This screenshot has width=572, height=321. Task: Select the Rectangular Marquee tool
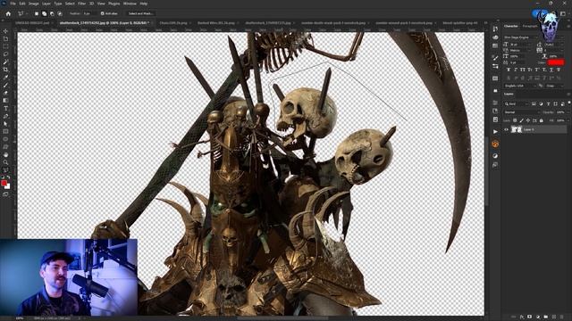click(x=5, y=46)
